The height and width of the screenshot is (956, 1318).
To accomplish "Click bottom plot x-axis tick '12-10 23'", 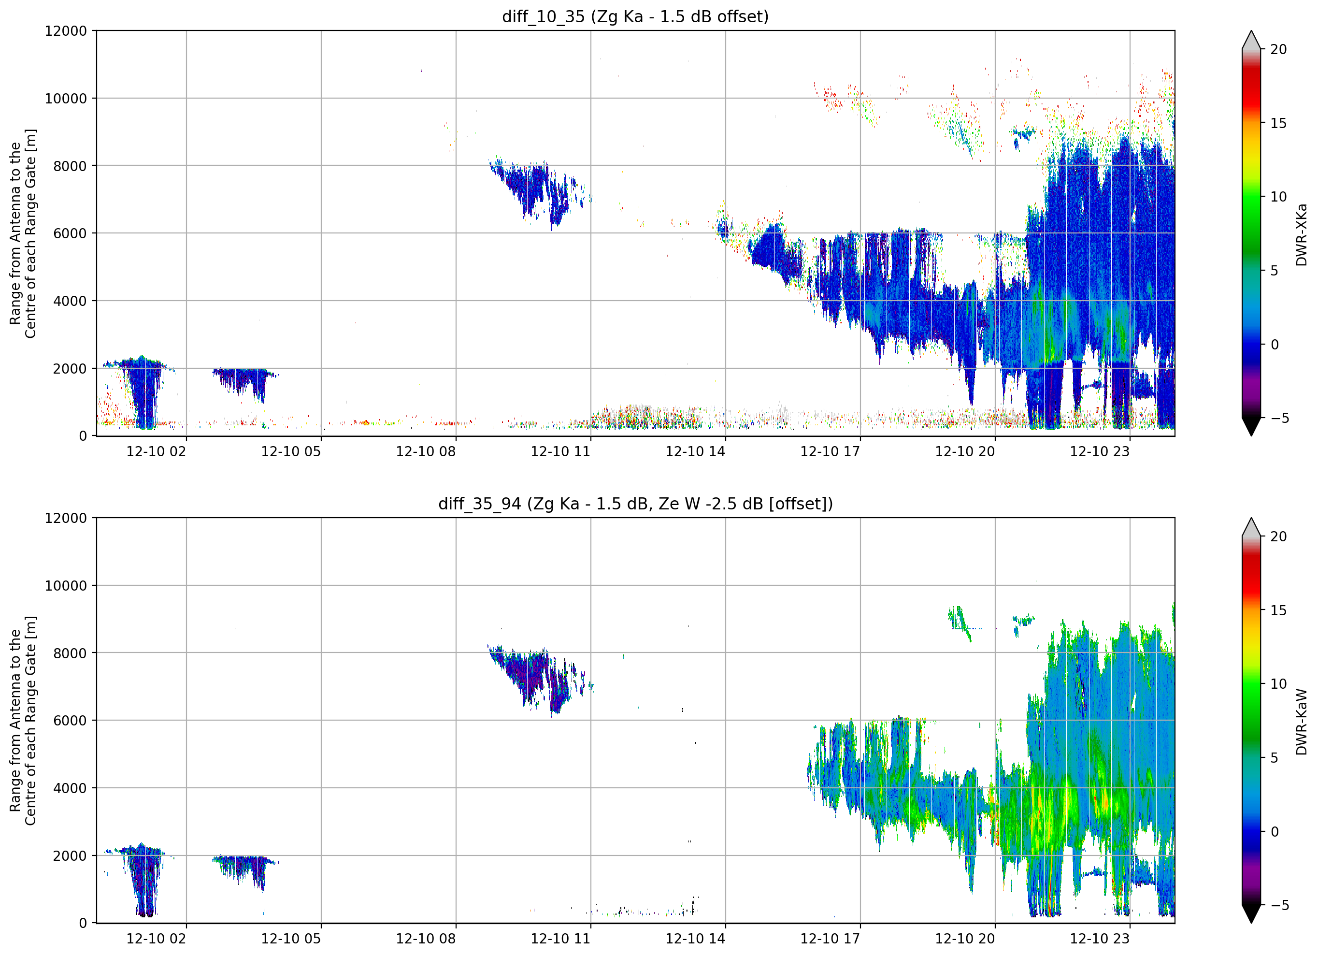I will coord(1100,939).
